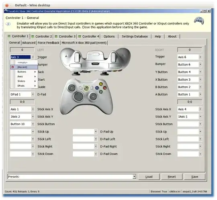Open the Axes submenu
217x200 pixels.
coord(24,76)
